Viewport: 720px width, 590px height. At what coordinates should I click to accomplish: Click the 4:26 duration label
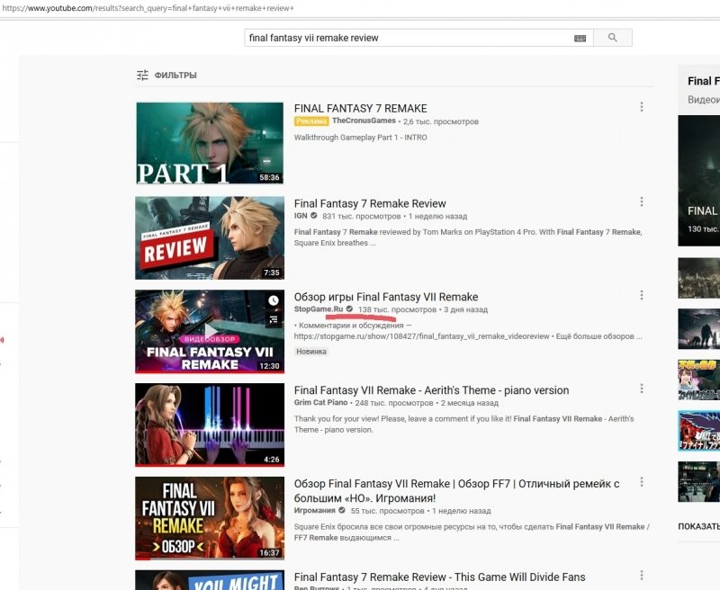tap(272, 460)
